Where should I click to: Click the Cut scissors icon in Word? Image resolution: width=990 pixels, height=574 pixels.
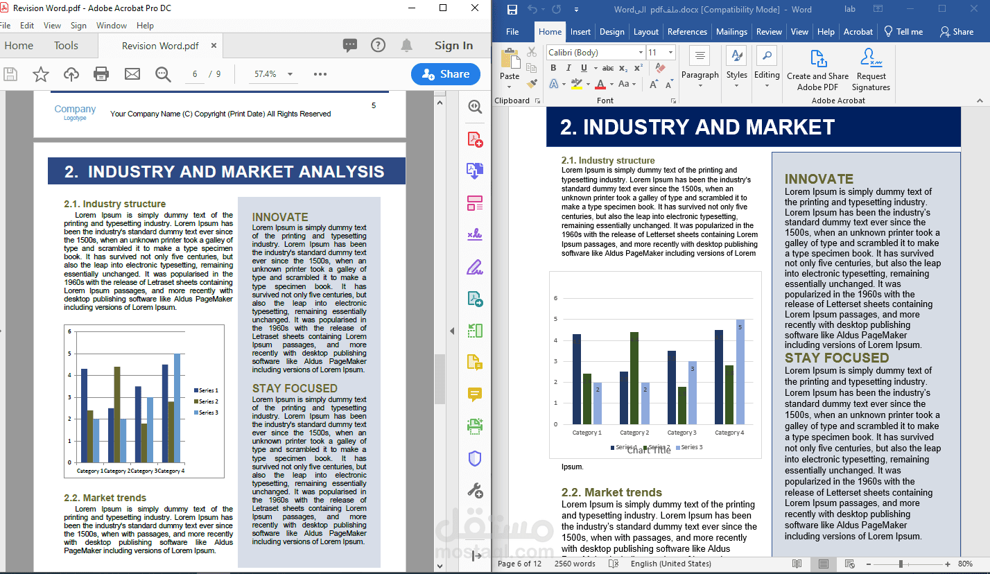[x=532, y=52]
